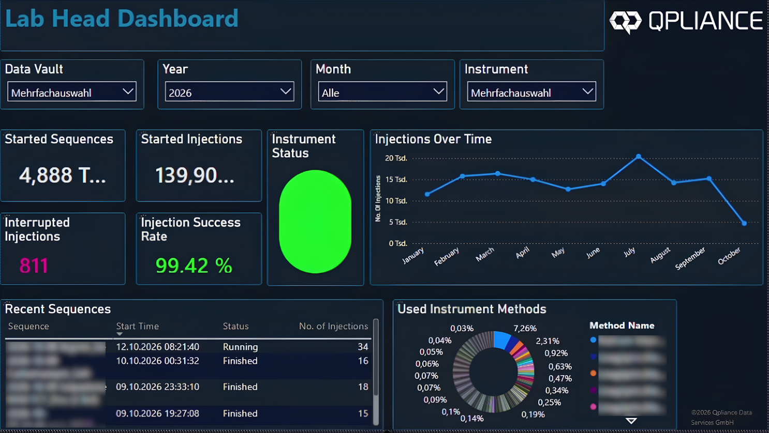Click the 20 Tsd. y-axis label
The width and height of the screenshot is (769, 433).
[396, 158]
